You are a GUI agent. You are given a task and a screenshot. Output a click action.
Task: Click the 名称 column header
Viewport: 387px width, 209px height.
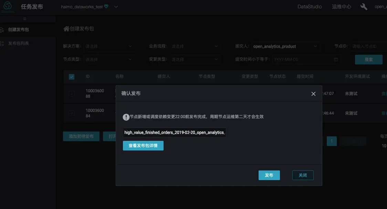[119, 76]
